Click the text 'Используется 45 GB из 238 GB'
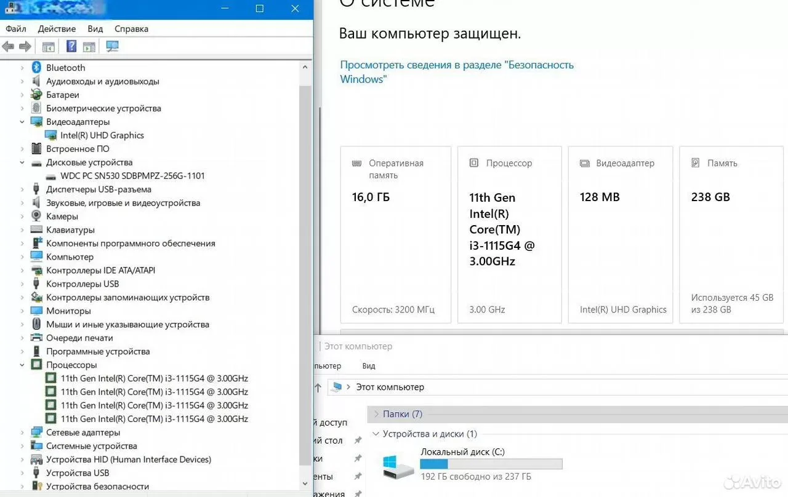The width and height of the screenshot is (788, 497). tap(732, 304)
